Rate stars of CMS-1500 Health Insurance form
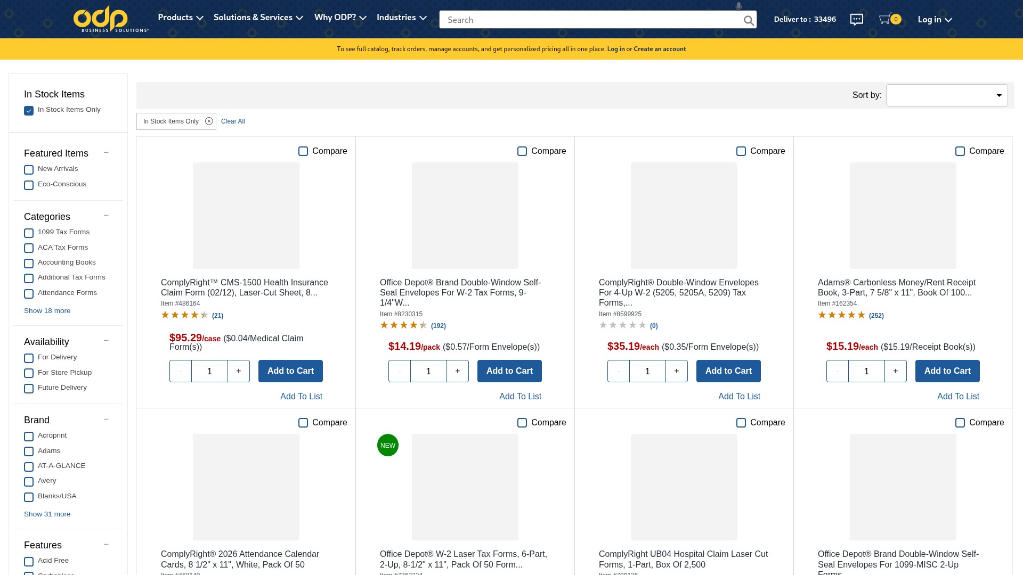This screenshot has height=575, width=1023. pyautogui.click(x=184, y=315)
